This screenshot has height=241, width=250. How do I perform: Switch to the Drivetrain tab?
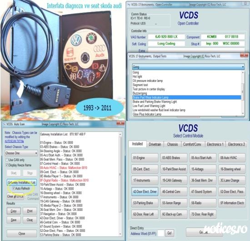coord(155,144)
